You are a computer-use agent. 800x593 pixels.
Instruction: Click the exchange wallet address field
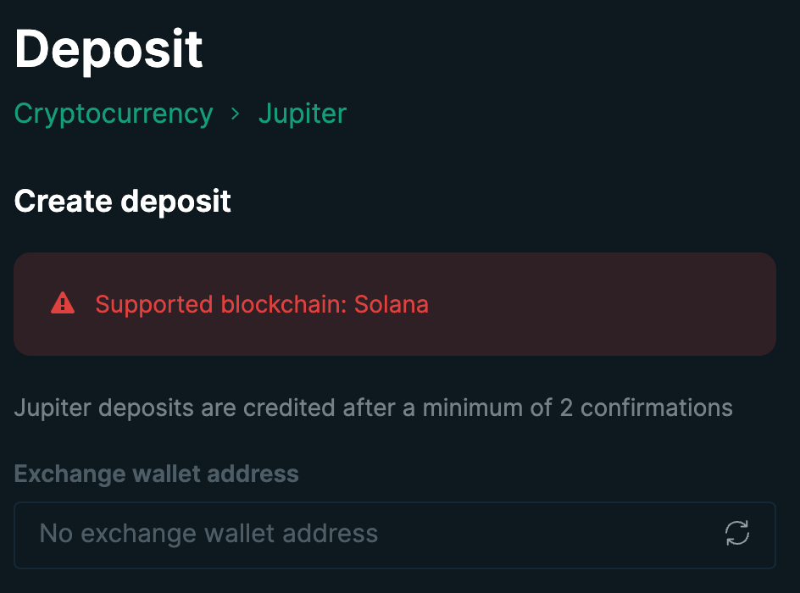click(x=395, y=535)
